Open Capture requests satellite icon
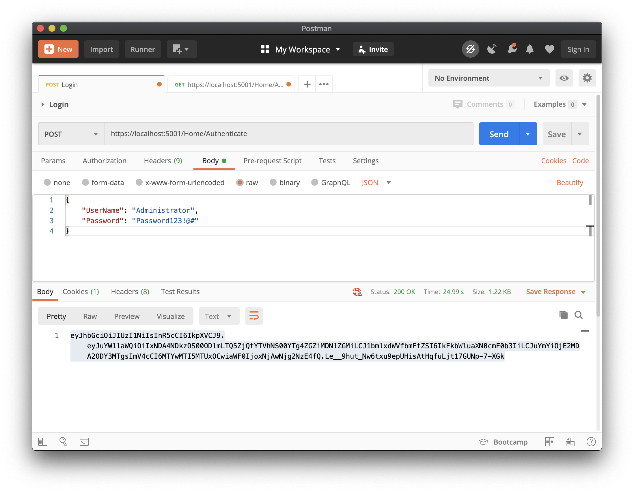Image resolution: width=634 pixels, height=493 pixels. pos(492,49)
